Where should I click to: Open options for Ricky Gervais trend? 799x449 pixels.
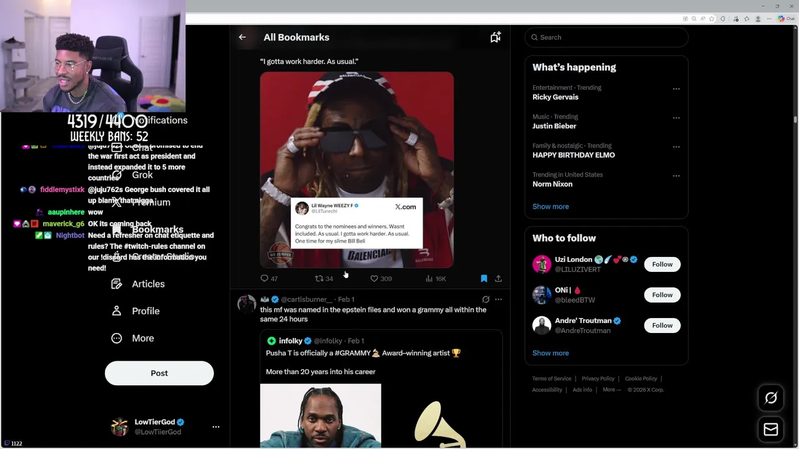tap(676, 89)
